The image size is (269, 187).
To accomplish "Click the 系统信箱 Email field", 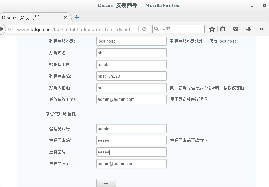I will click(x=132, y=99).
